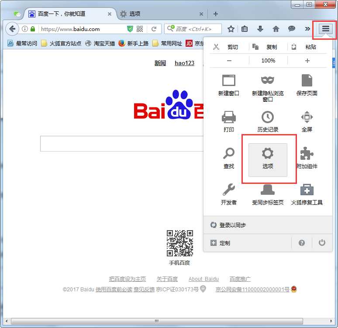Click the Baidu search input box

[x=122, y=144]
